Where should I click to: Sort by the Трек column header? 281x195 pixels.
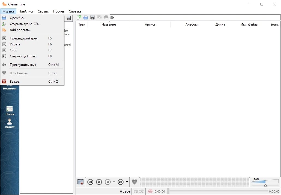[82, 24]
